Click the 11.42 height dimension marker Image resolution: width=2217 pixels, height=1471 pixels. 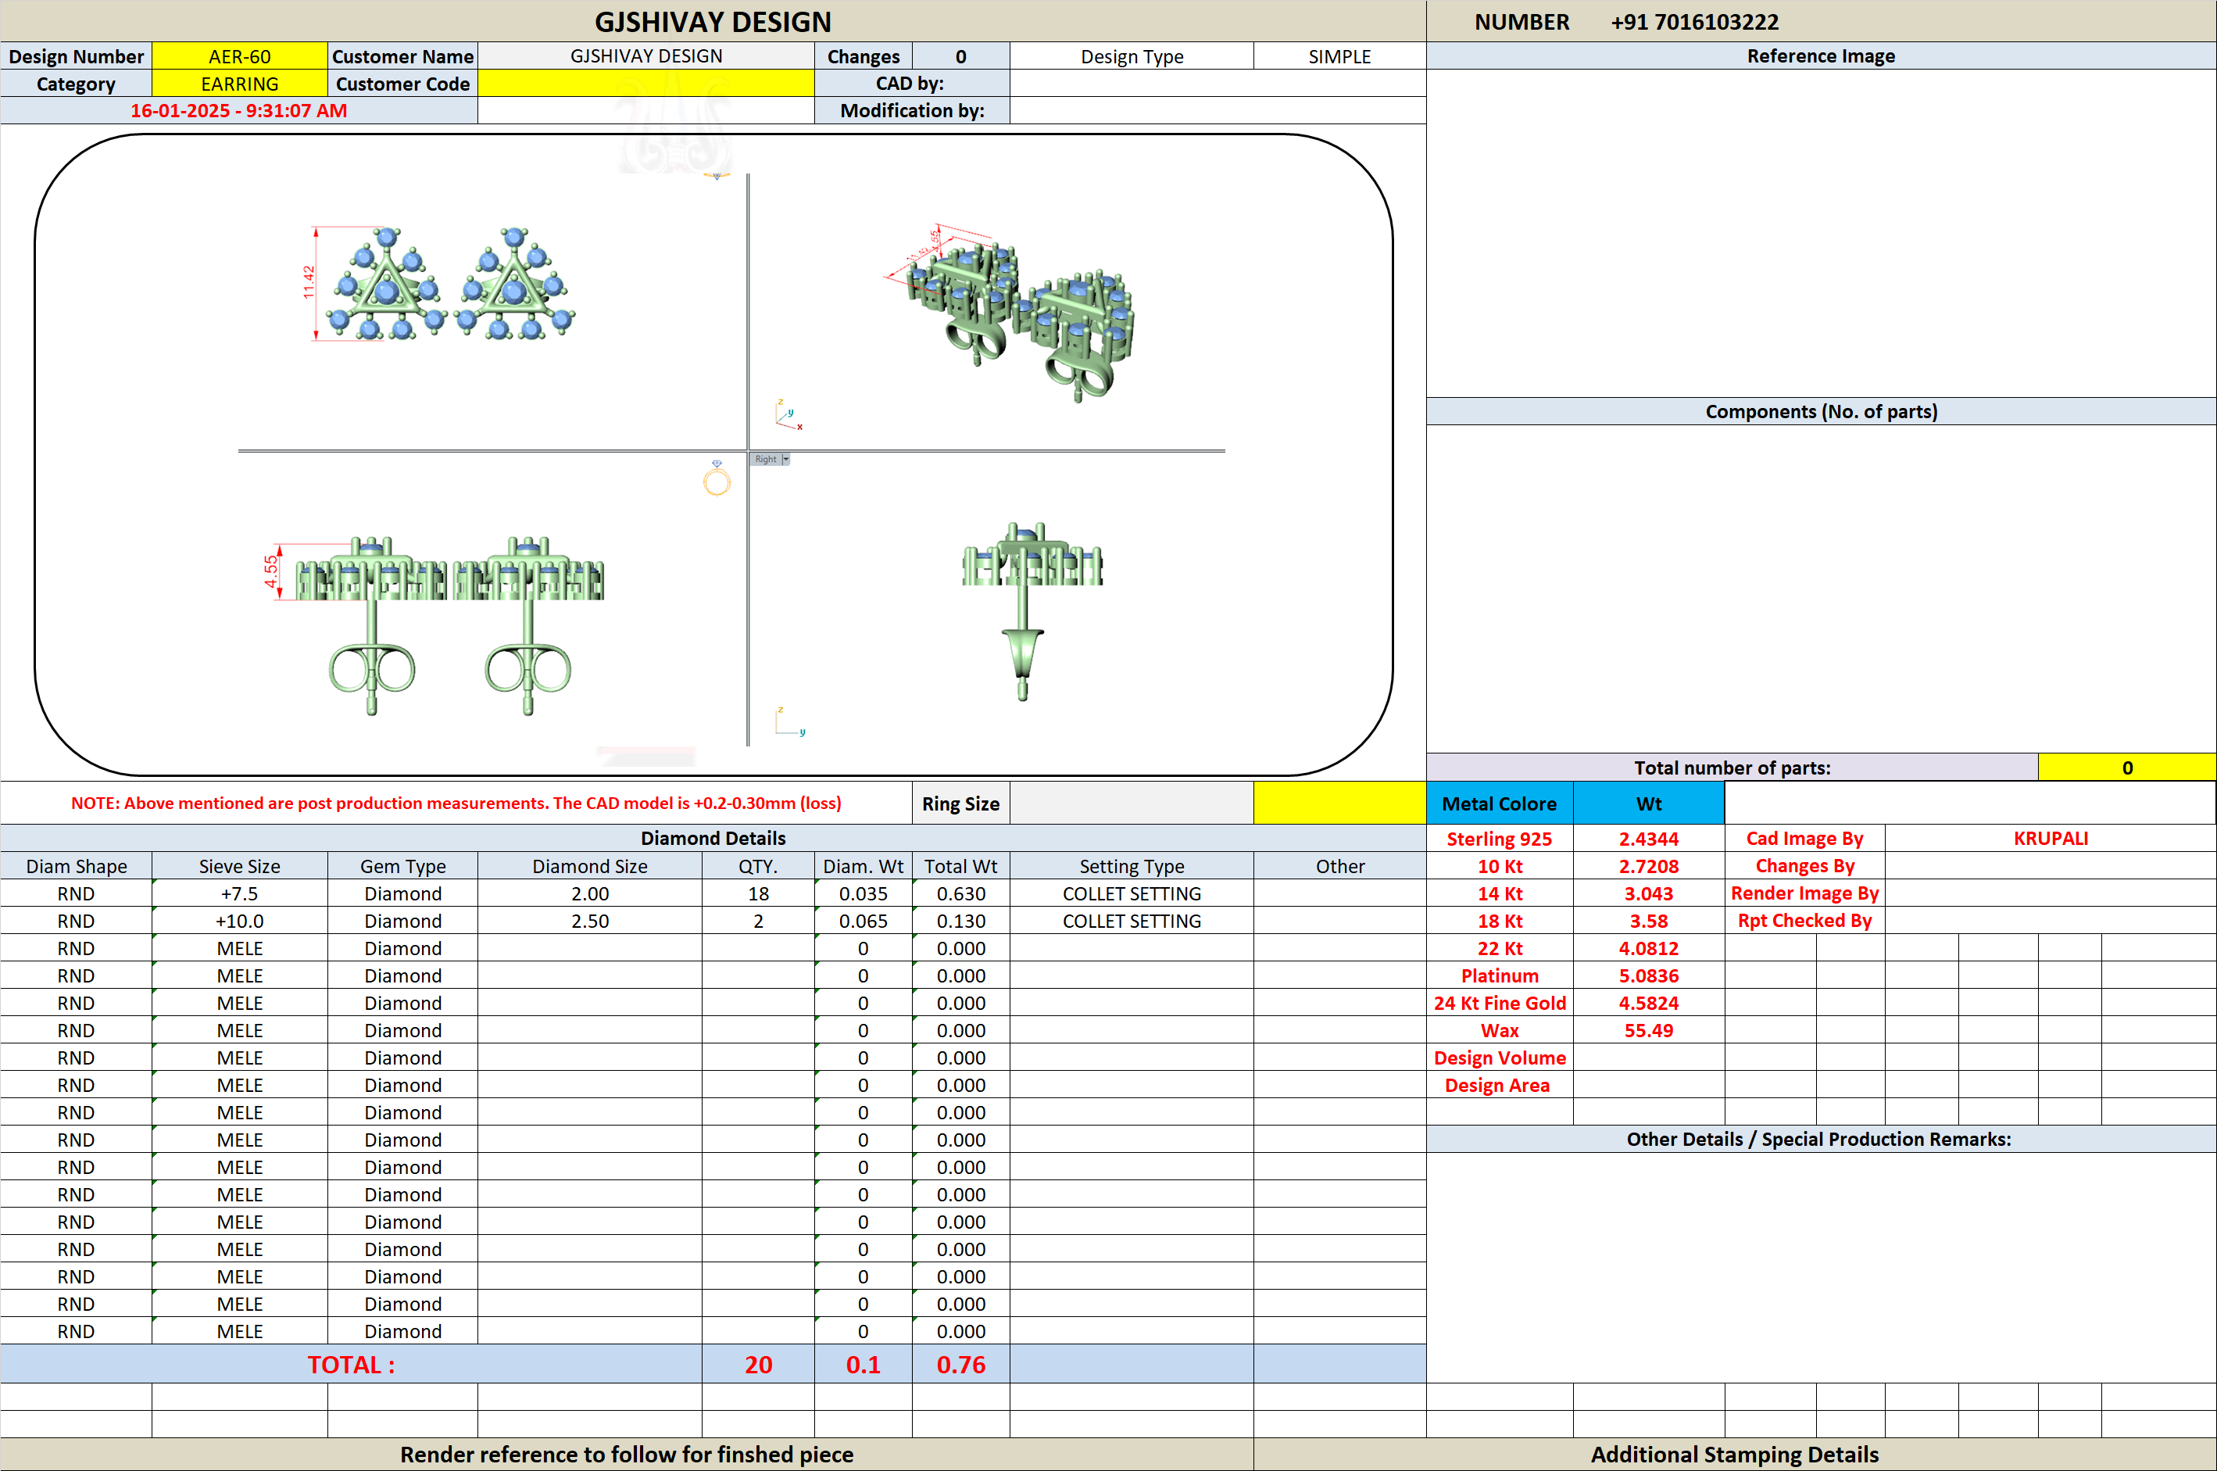(309, 282)
